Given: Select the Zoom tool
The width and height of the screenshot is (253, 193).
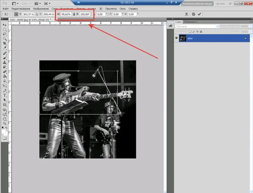Looking at the screenshot, I should 5,124.
